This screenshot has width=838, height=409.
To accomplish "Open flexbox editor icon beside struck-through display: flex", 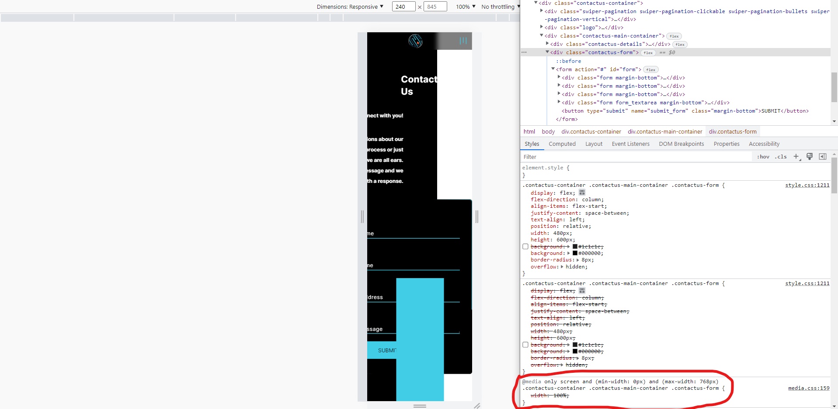I will 582,291.
